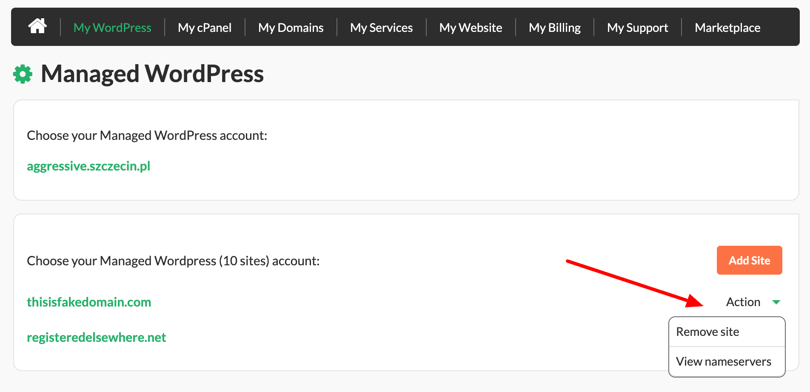Open the My Services section
This screenshot has height=392, width=810.
tap(381, 27)
